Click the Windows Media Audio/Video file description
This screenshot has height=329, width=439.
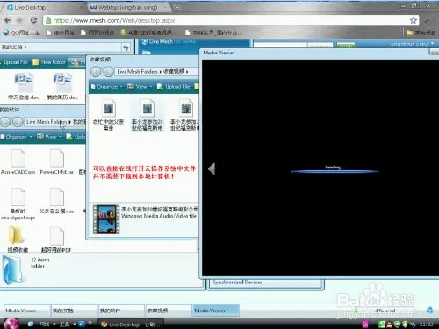(159, 216)
